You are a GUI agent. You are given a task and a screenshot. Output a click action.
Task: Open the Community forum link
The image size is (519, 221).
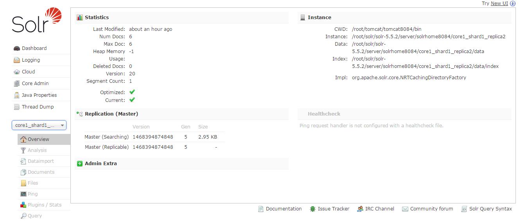pyautogui.click(x=431, y=209)
